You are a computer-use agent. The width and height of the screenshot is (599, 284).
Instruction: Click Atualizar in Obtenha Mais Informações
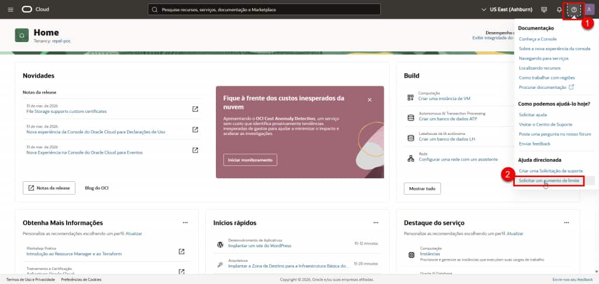134,233
